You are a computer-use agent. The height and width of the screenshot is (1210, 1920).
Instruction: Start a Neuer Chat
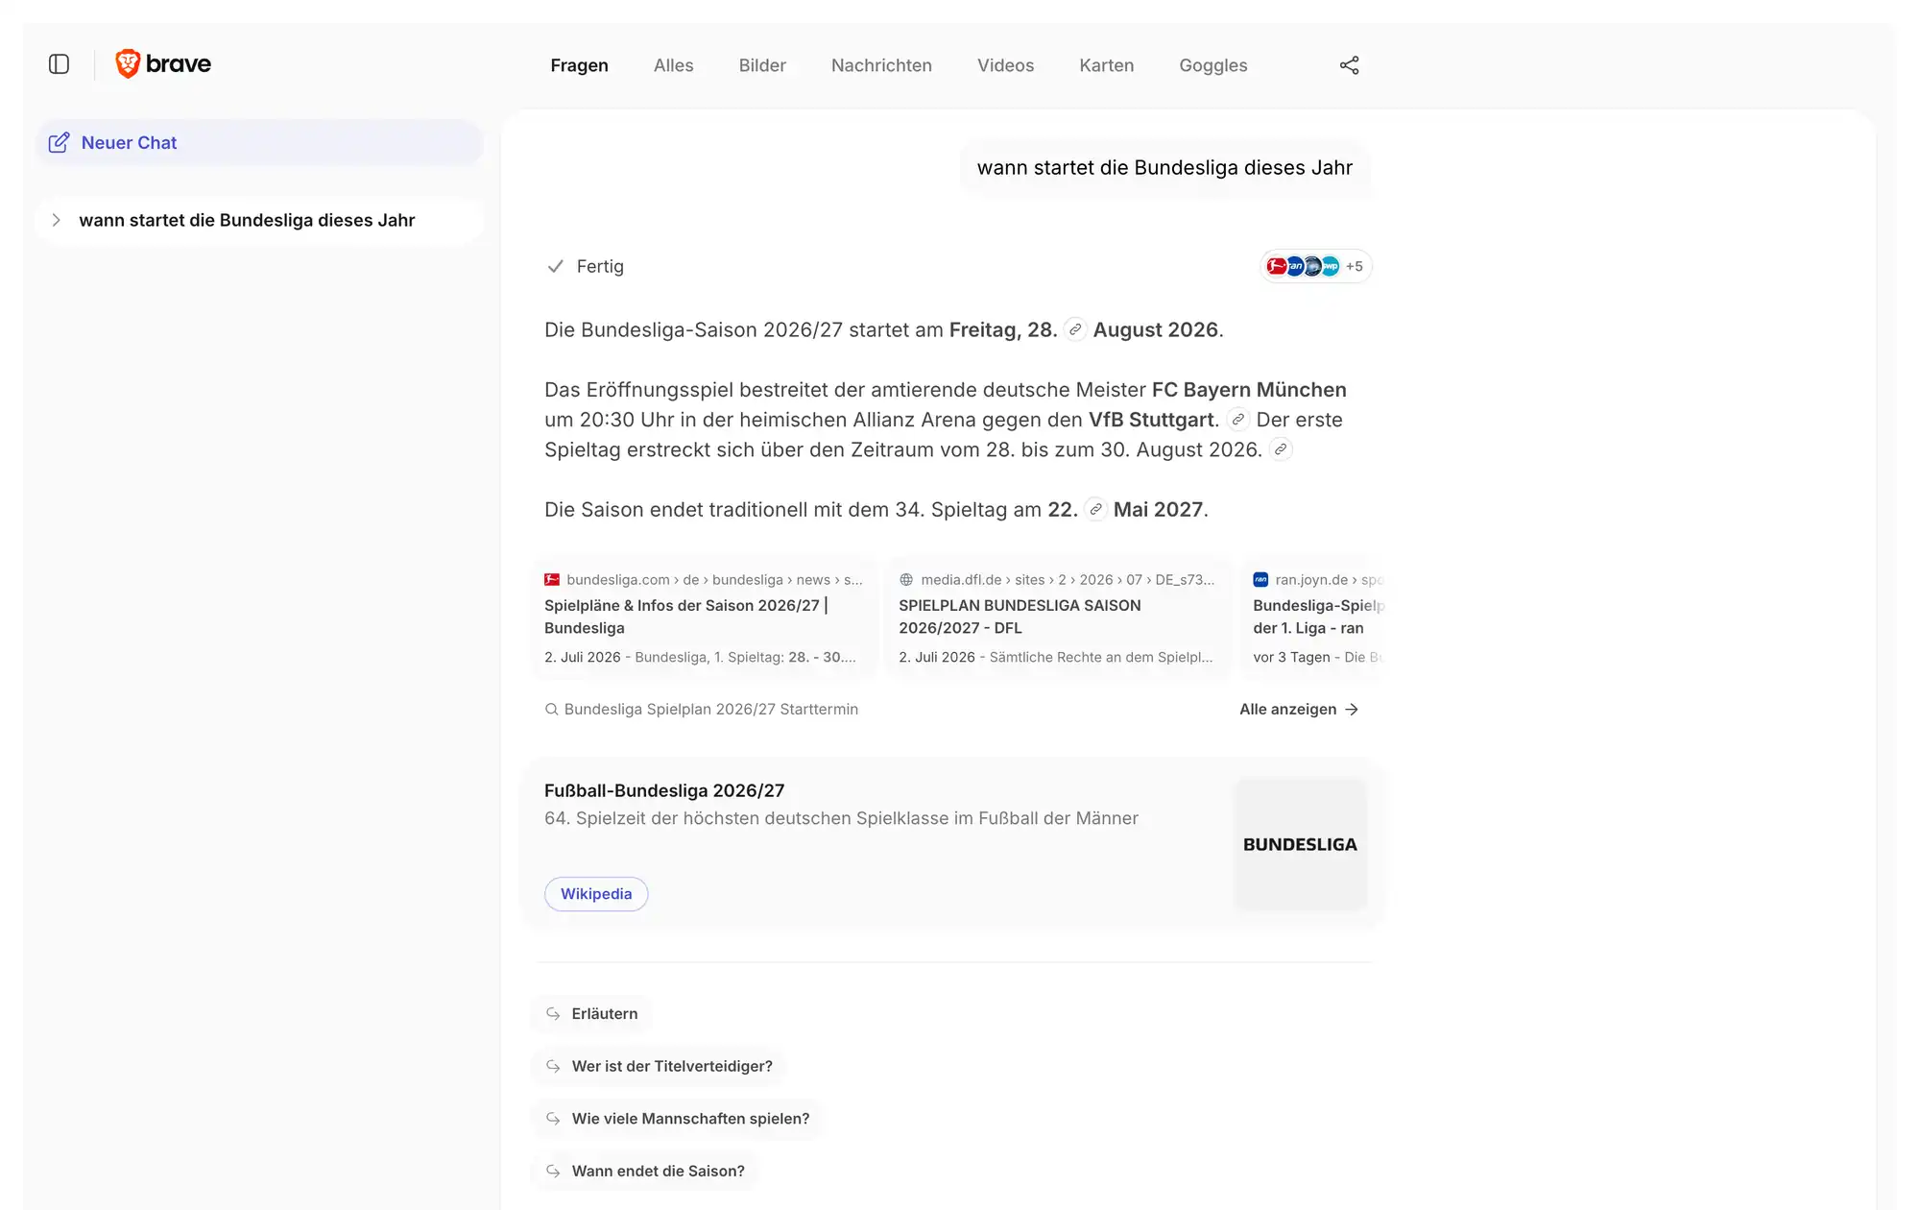pyautogui.click(x=259, y=143)
